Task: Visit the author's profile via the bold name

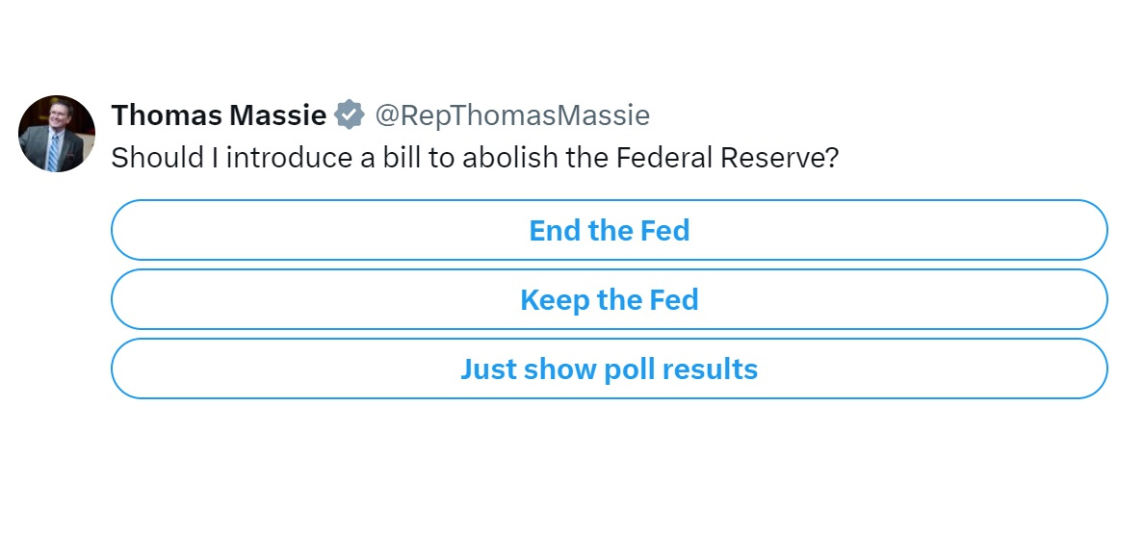Action: pyautogui.click(x=219, y=116)
